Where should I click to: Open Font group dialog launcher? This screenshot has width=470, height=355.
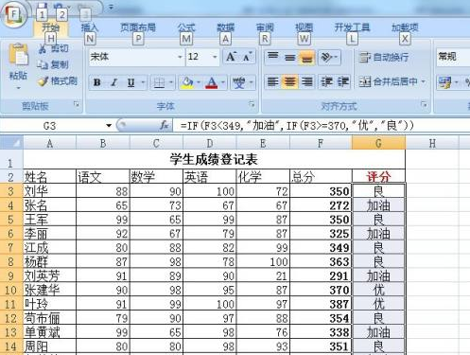(252, 104)
